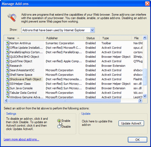Click the QTPlug file cell
This screenshot has height=147, width=151.
[138, 61]
